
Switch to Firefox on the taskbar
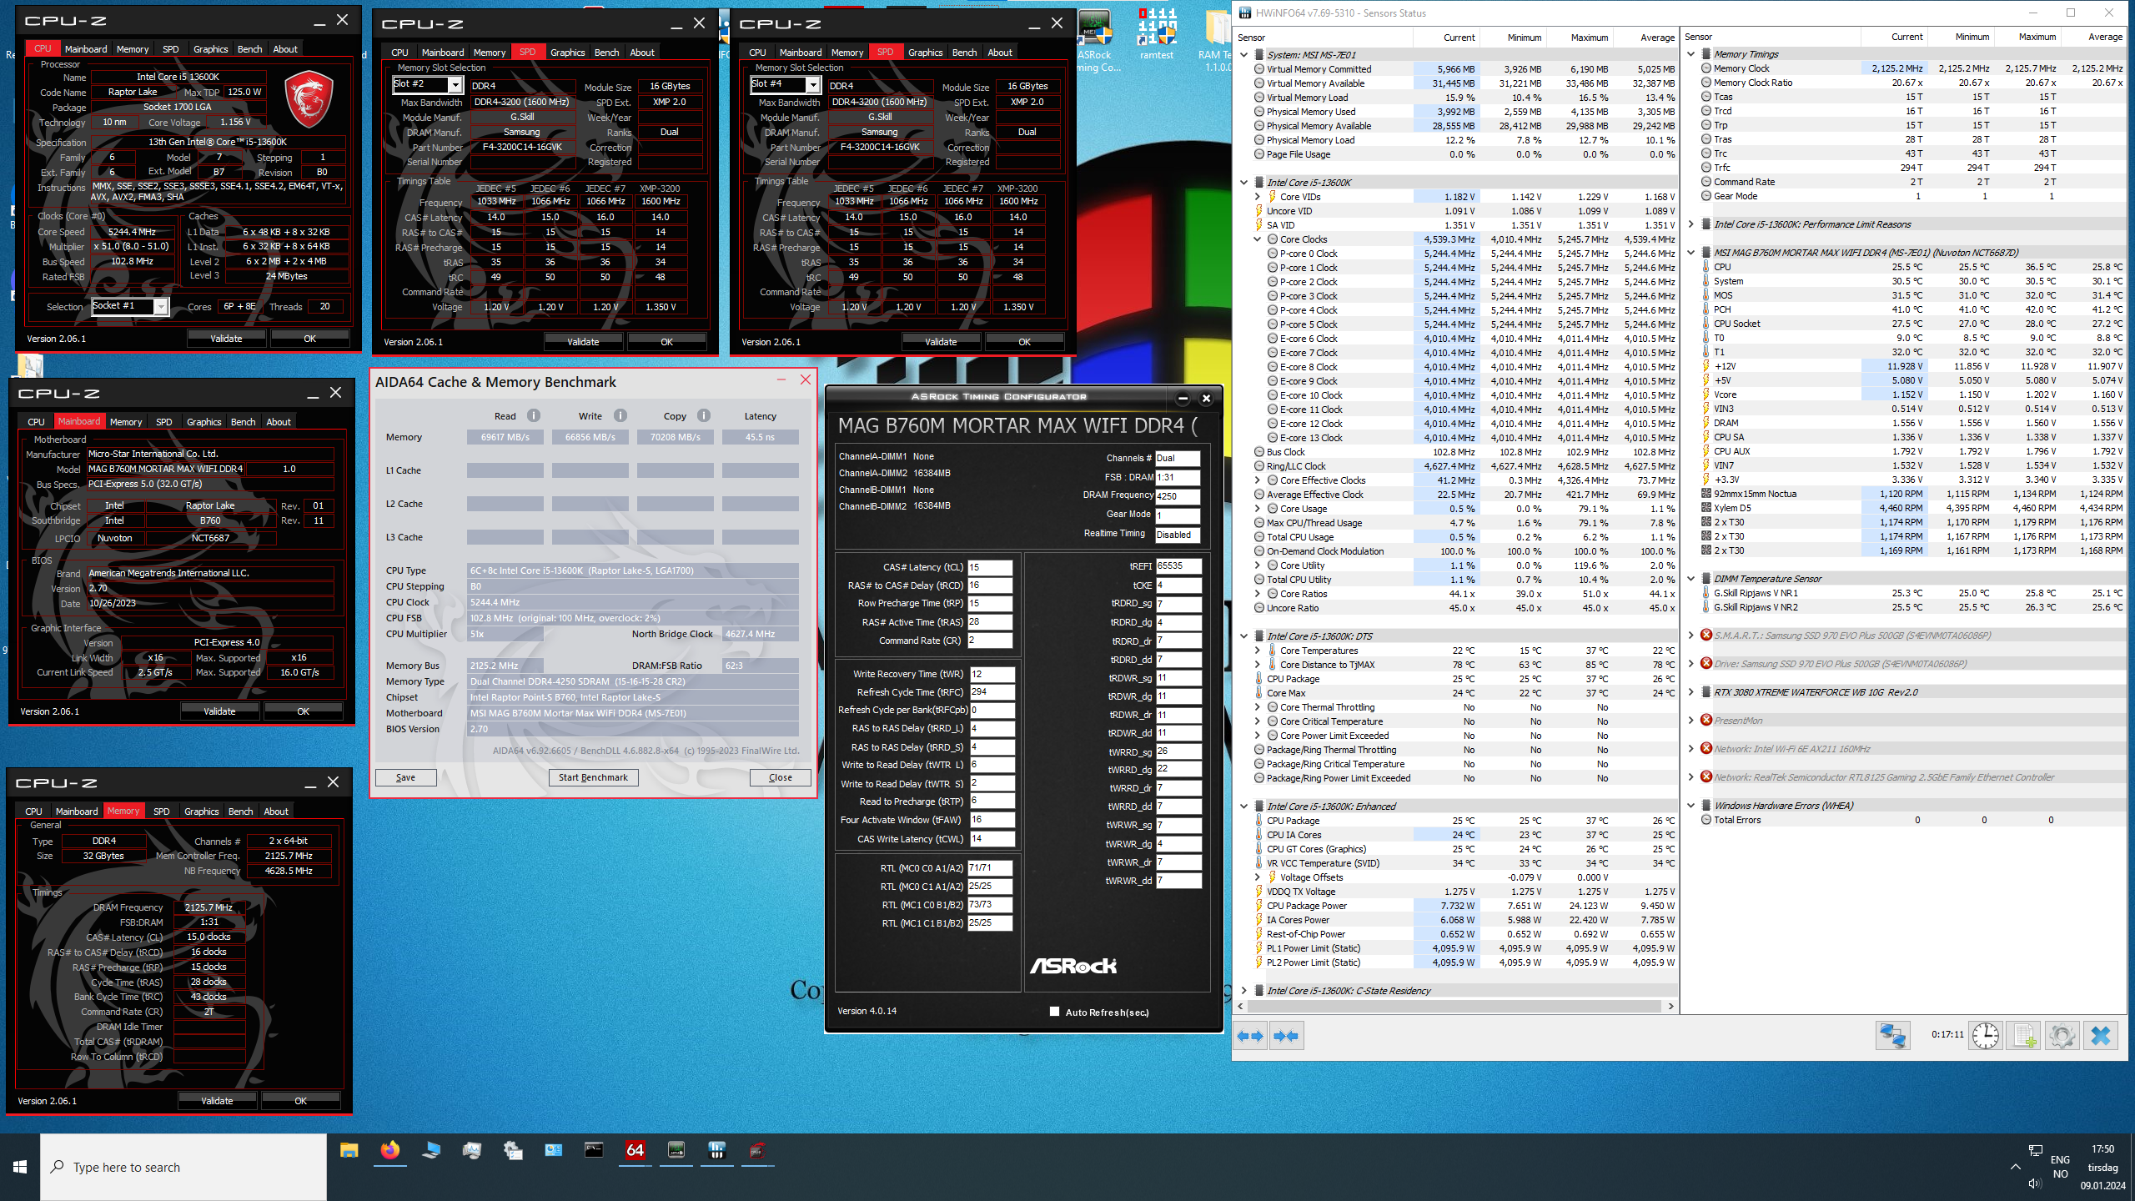[x=390, y=1151]
